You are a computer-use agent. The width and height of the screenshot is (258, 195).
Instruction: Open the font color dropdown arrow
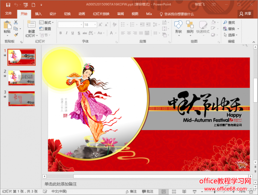(x=116, y=33)
